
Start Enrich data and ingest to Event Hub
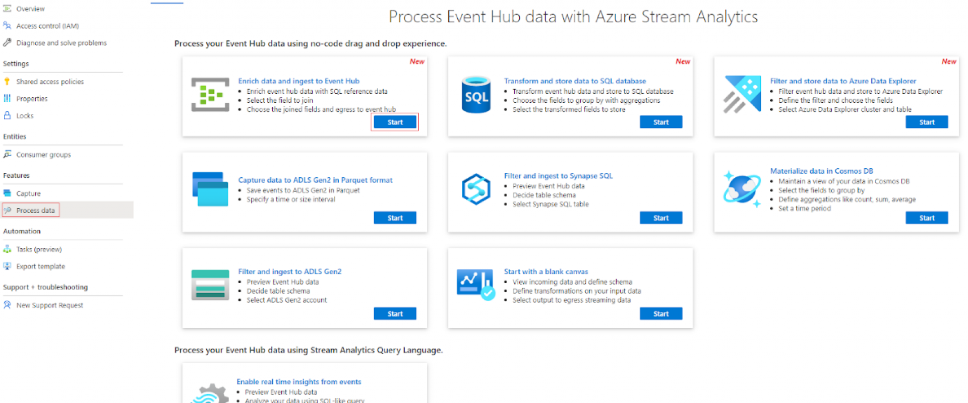395,122
